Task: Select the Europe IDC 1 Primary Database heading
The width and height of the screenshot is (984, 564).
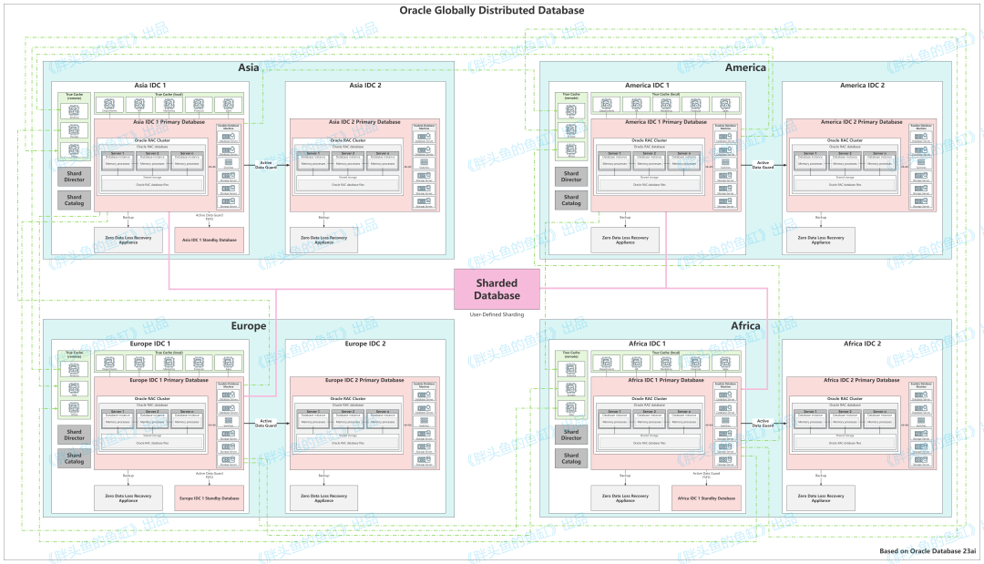Action: tap(169, 380)
